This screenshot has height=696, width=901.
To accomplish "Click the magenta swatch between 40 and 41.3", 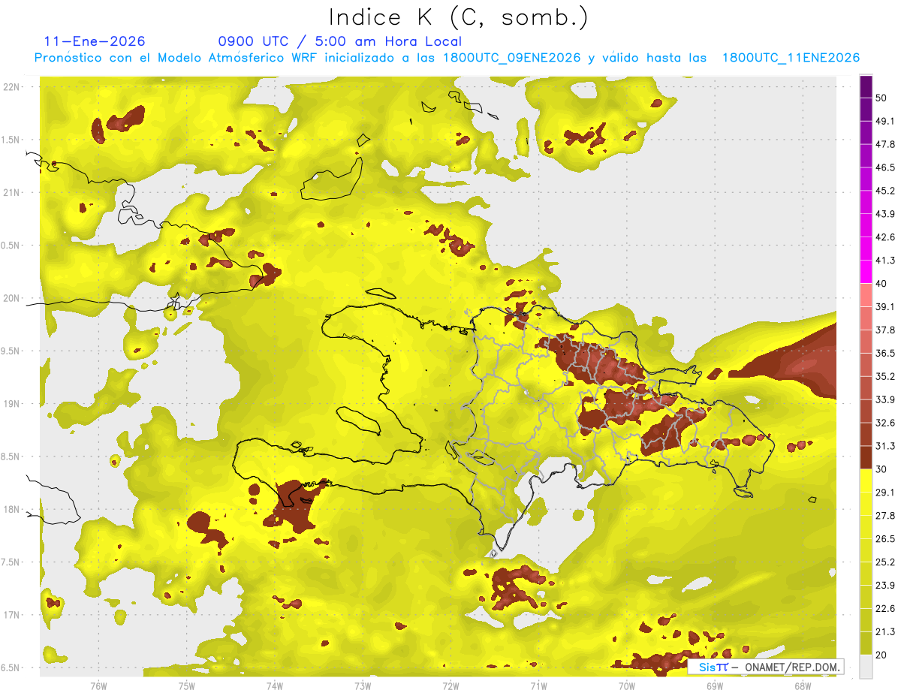I will 866,272.
